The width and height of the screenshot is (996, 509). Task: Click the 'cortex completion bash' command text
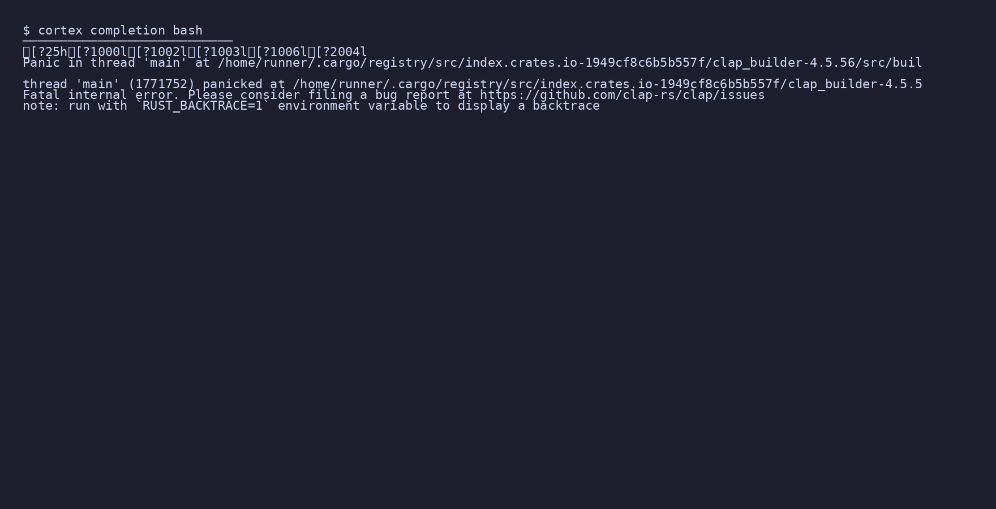pos(120,31)
